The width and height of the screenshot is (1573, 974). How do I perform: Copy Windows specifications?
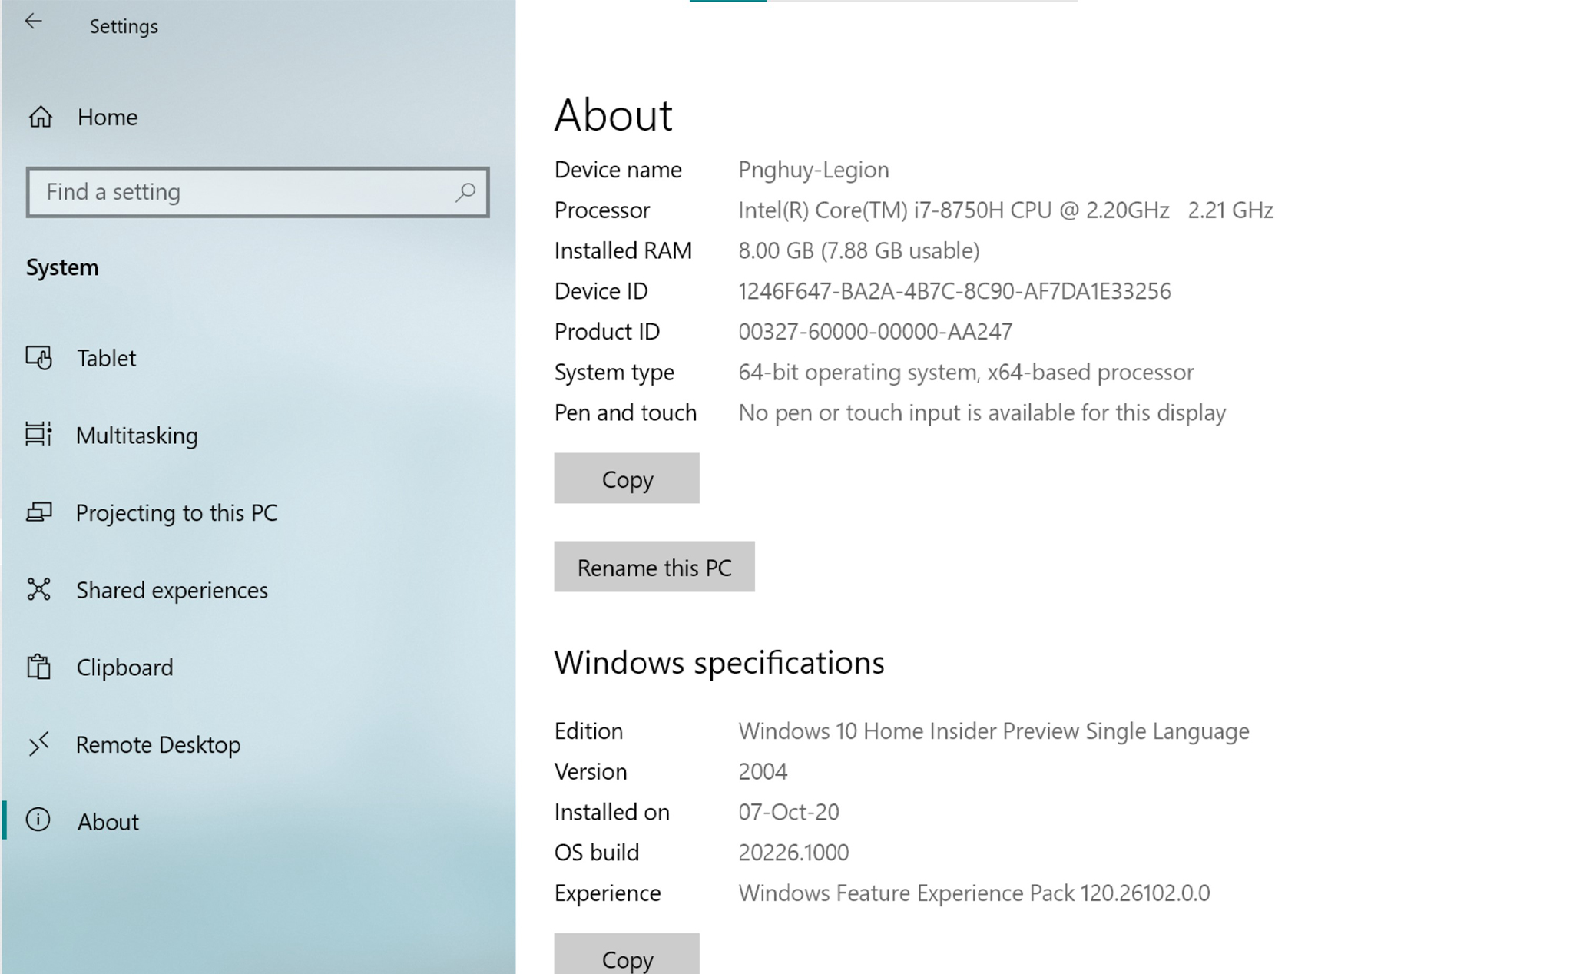click(627, 956)
